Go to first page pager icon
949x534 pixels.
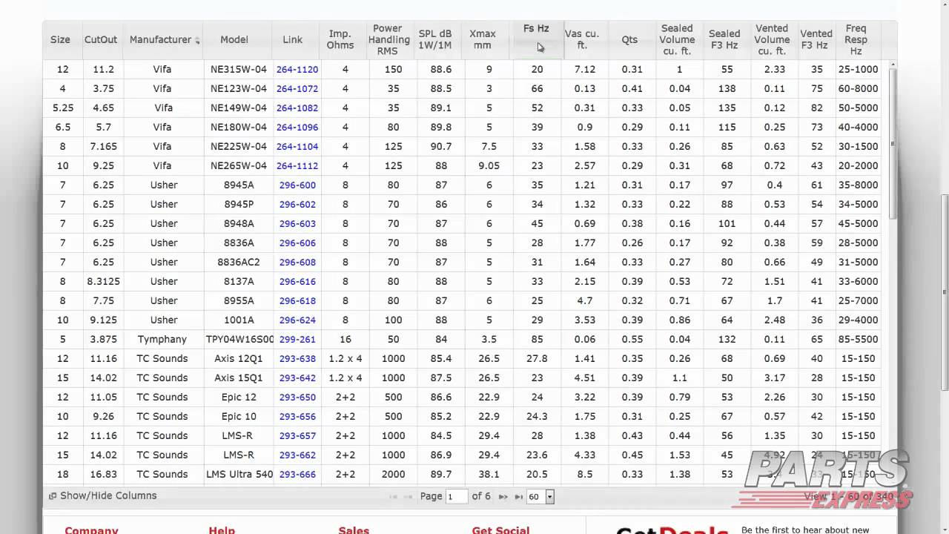pos(393,497)
